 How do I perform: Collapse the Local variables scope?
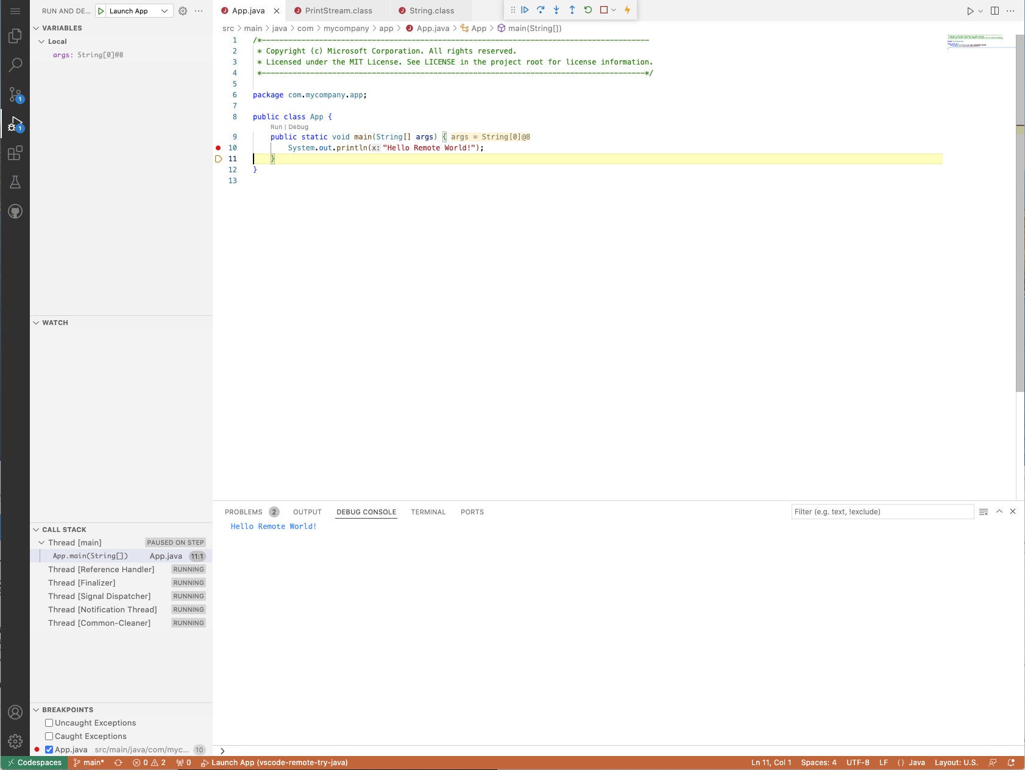(41, 41)
